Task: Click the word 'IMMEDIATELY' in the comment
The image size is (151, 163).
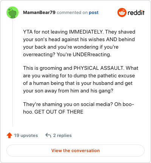Action: coord(86,32)
